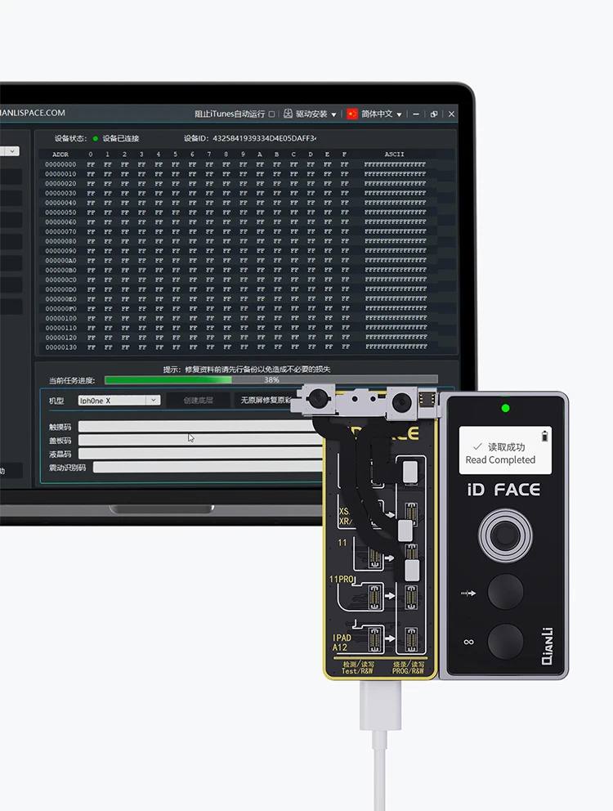Click the hex column header A

(260, 155)
